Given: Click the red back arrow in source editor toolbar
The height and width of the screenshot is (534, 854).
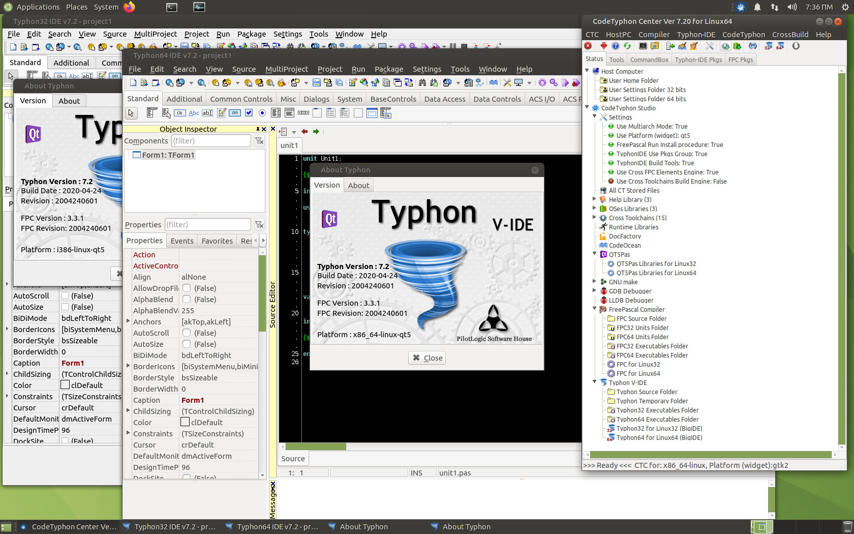Looking at the screenshot, I should 304,132.
